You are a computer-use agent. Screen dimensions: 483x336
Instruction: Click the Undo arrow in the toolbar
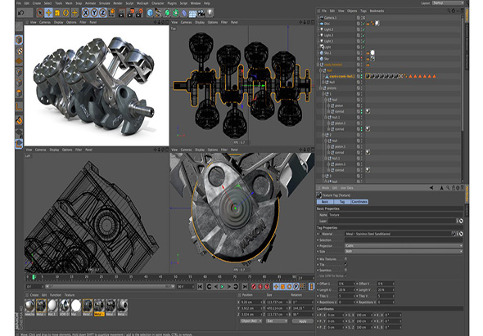click(21, 12)
